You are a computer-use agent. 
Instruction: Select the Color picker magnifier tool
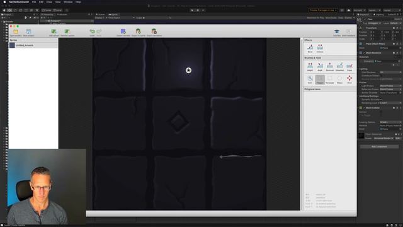tap(310, 79)
